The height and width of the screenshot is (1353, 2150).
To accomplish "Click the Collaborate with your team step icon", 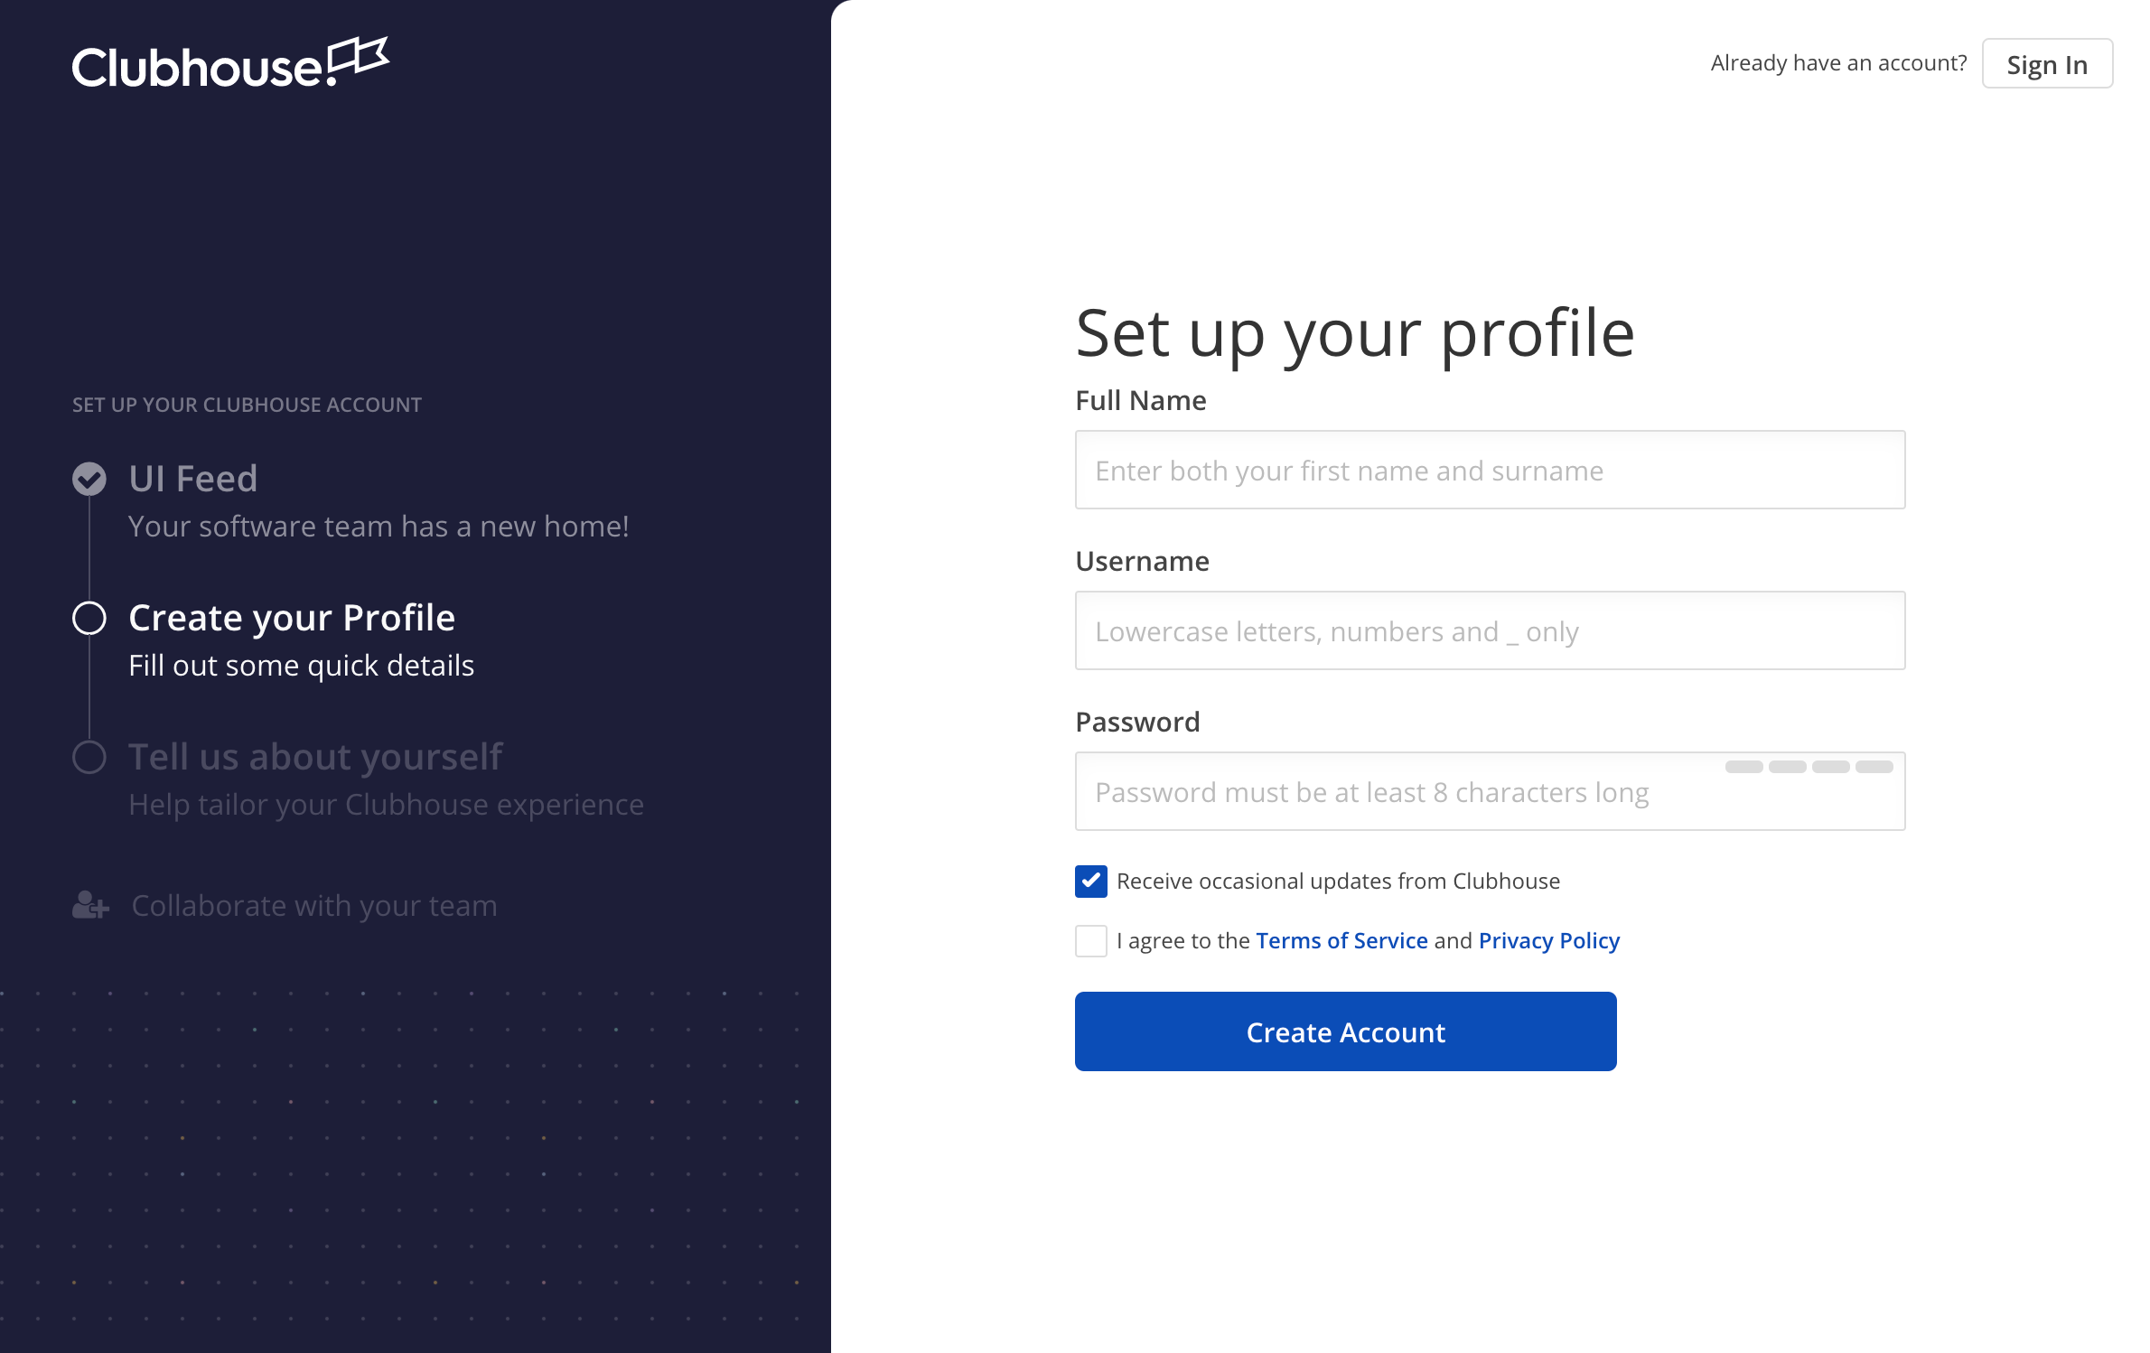I will pyautogui.click(x=89, y=906).
